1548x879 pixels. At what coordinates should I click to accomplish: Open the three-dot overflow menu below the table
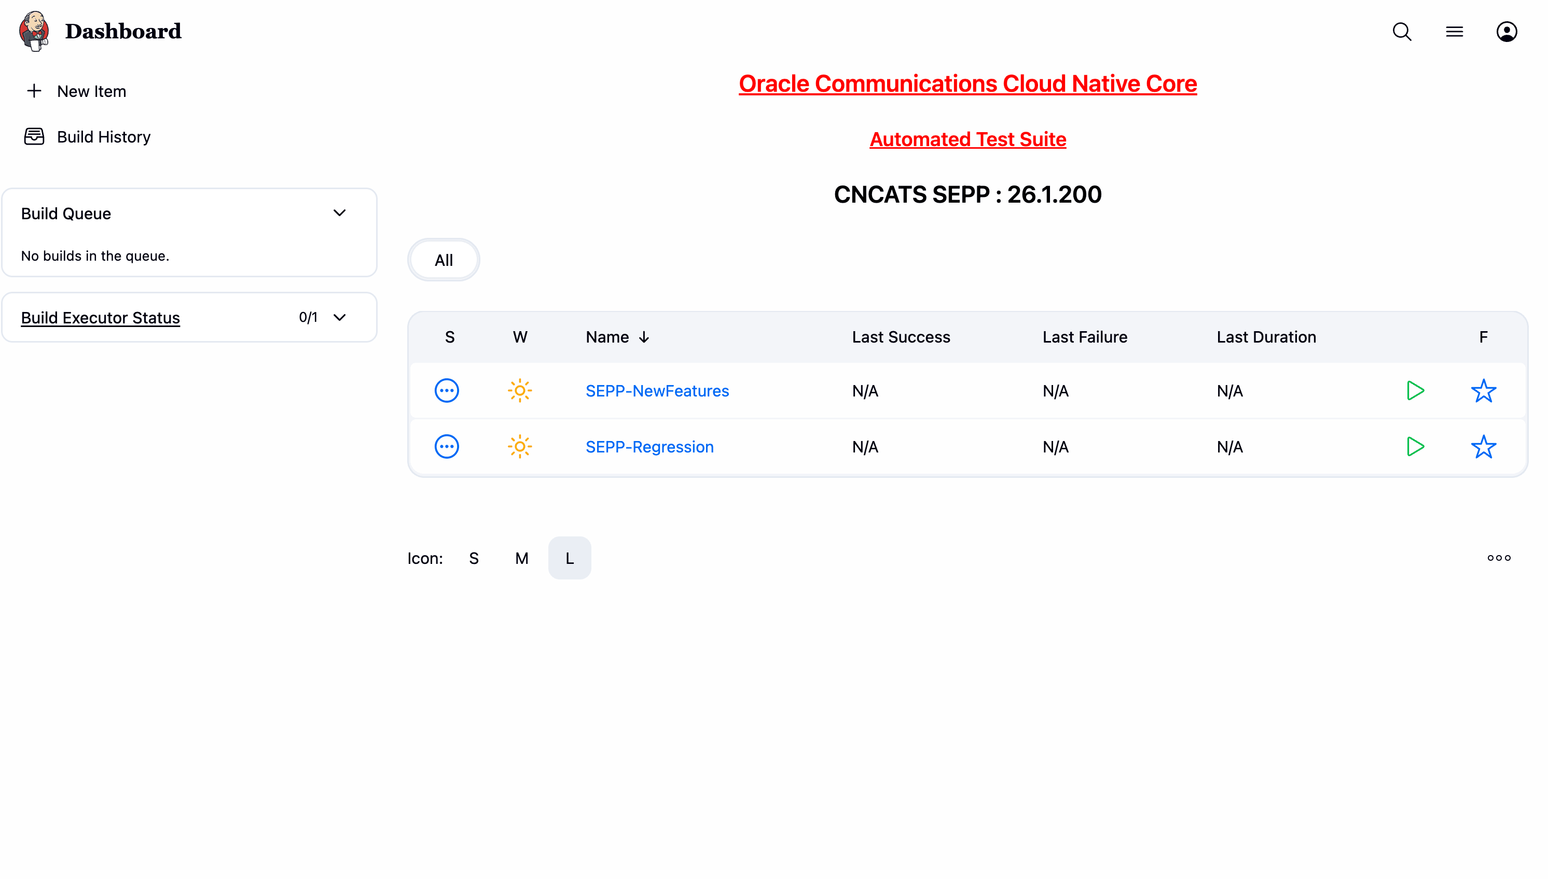click(1499, 558)
